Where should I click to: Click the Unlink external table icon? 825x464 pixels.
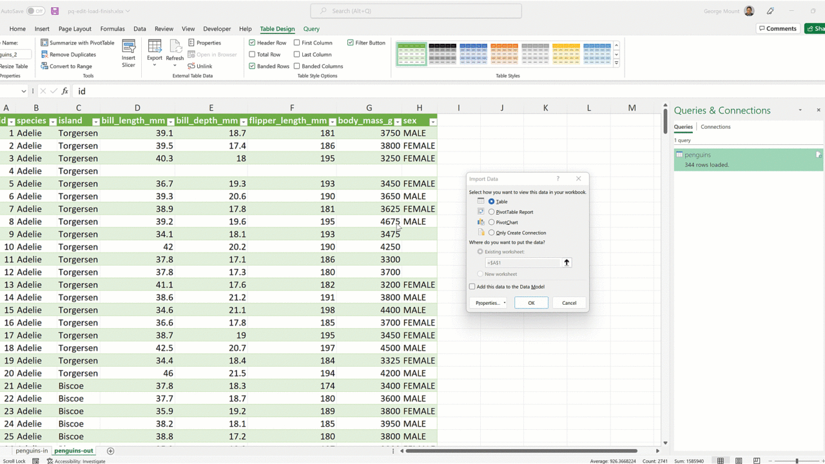click(x=191, y=66)
